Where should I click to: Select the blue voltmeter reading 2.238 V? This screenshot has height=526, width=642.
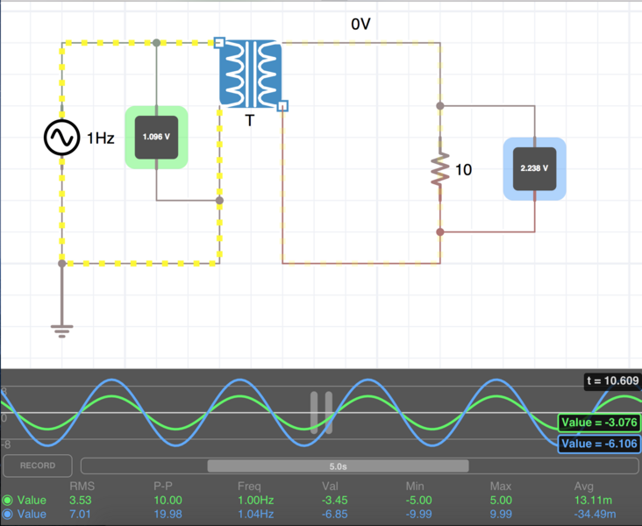[534, 168]
